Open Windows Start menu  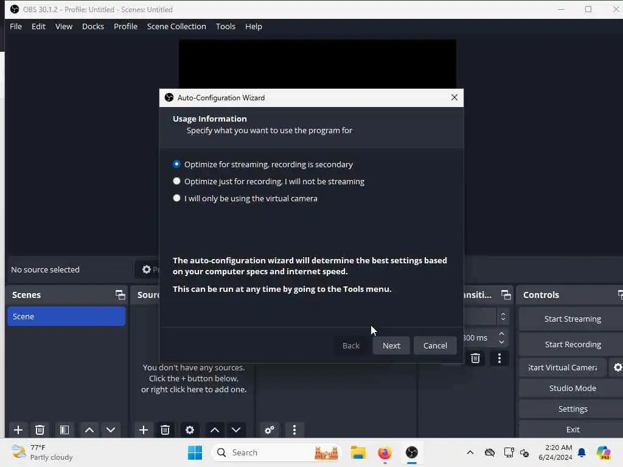coord(195,452)
